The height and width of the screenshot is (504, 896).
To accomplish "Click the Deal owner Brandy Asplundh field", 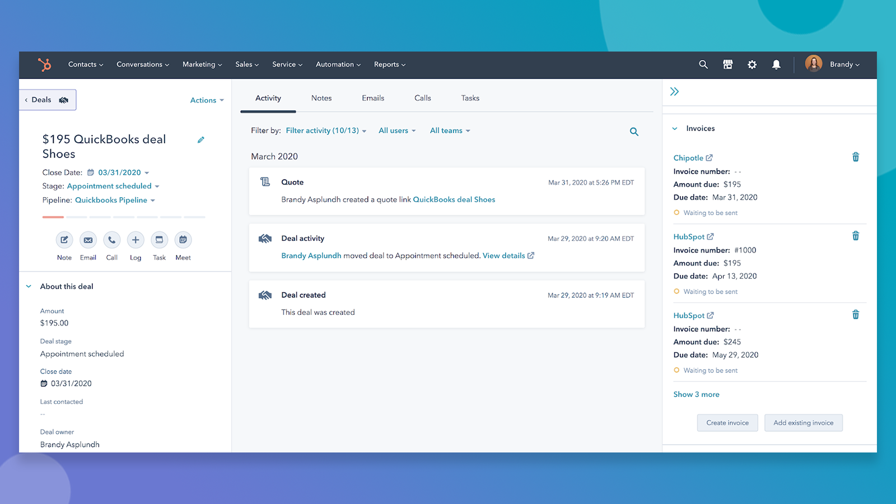I will click(x=70, y=445).
